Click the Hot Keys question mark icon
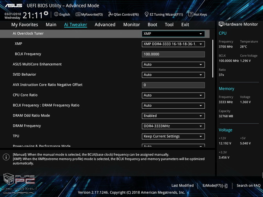This screenshot has height=197, width=263. [191, 14]
